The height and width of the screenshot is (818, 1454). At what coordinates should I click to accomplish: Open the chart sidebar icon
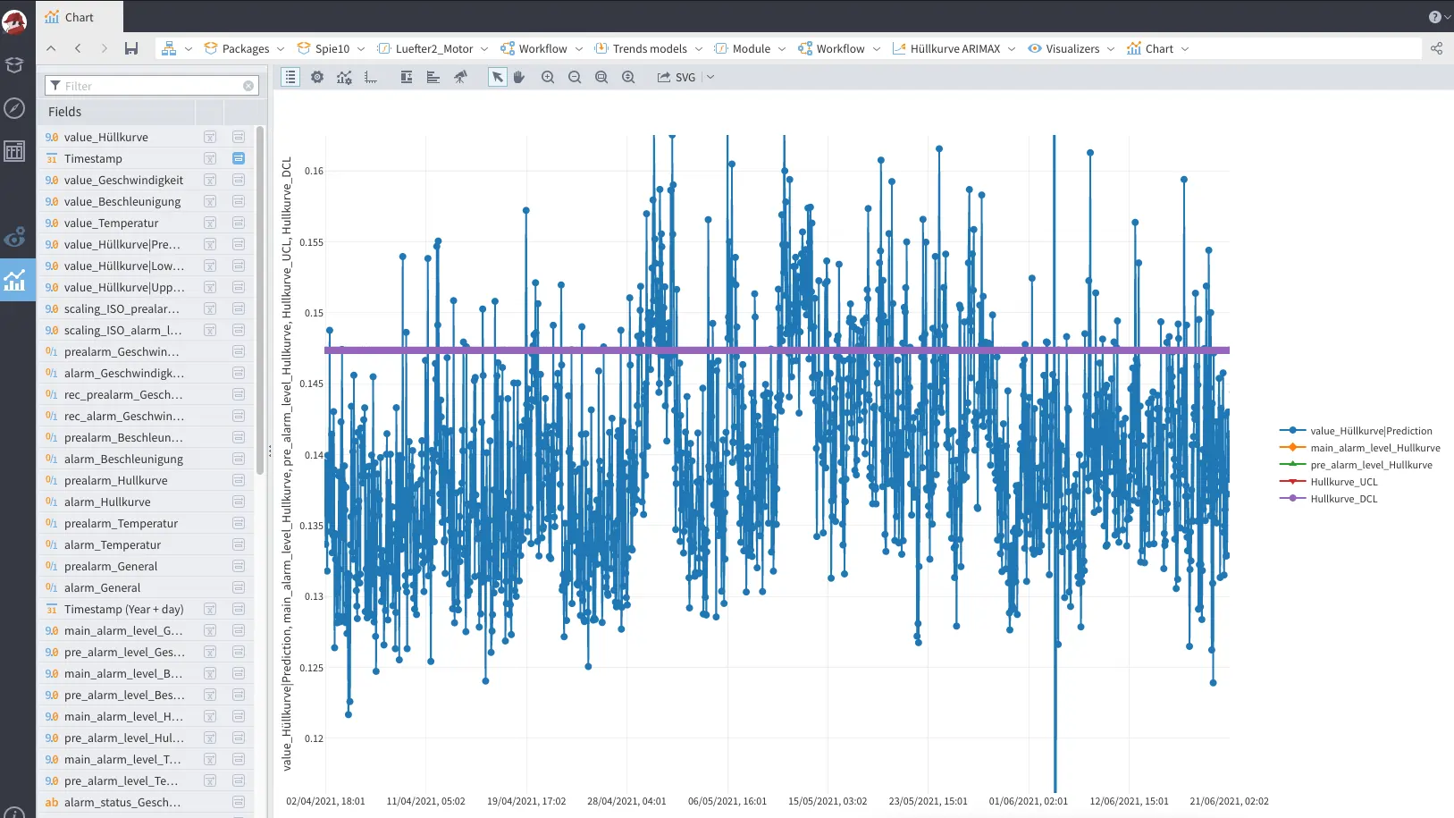(x=14, y=281)
